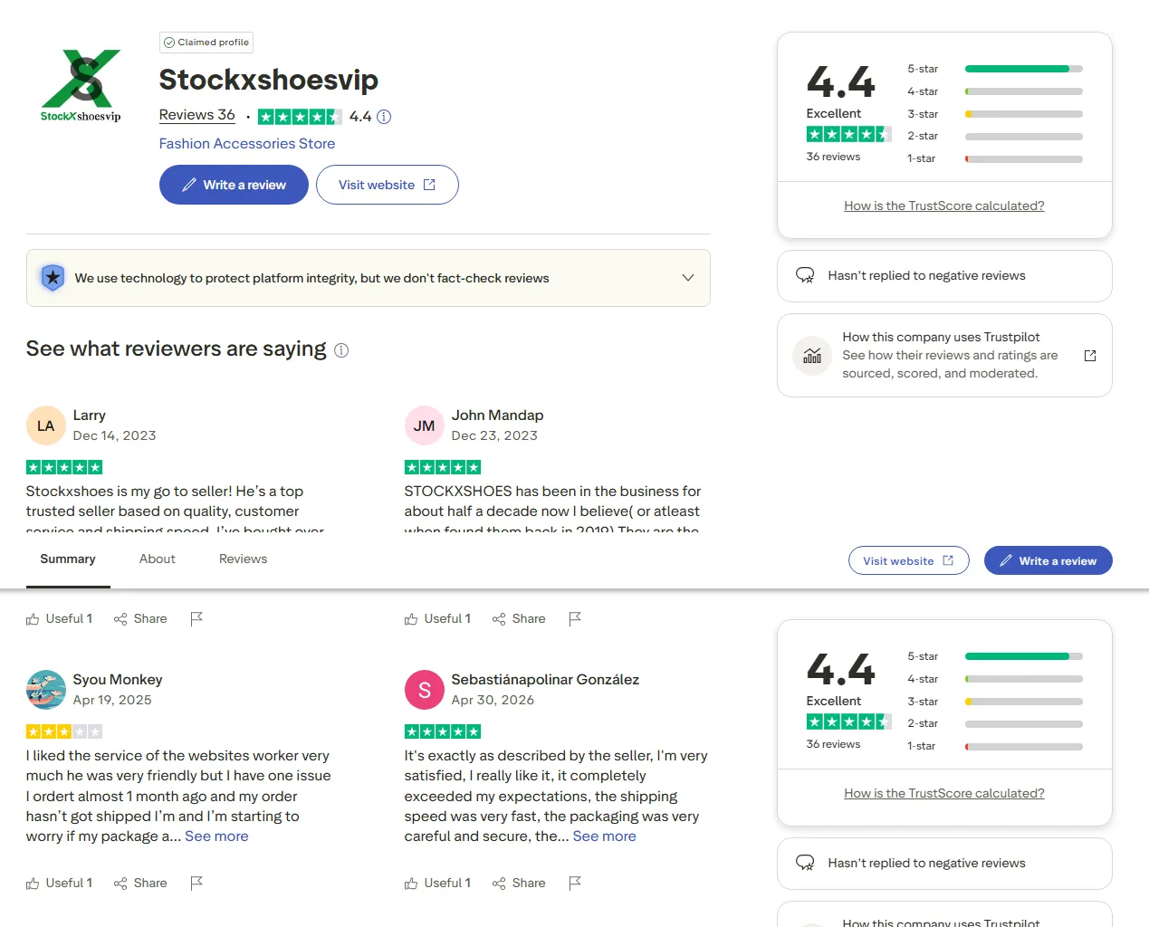This screenshot has height=927, width=1149.
Task: Filter by 4-star in the upper rating card
Action: [995, 91]
